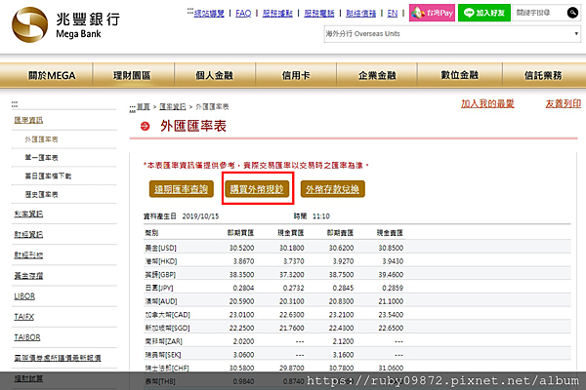Click 首頁 in the breadcrumb
This screenshot has height=390, width=586.
(144, 106)
